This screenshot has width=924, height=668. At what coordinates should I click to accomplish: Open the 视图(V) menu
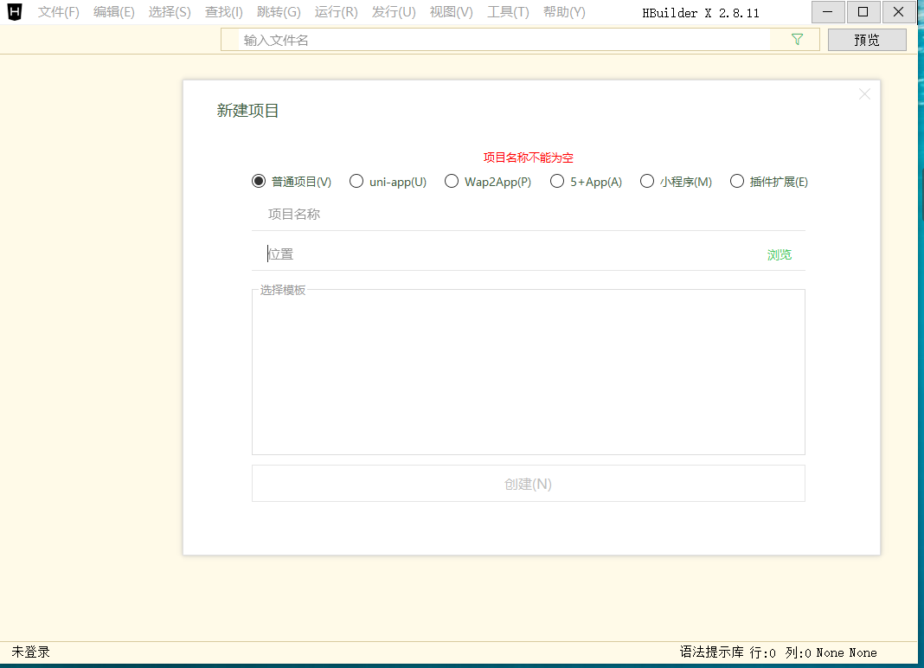point(452,12)
